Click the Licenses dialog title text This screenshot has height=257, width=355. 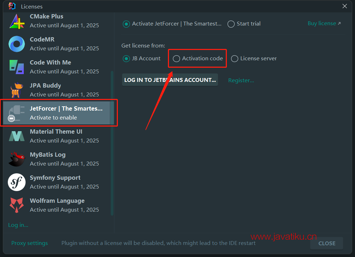32,6
